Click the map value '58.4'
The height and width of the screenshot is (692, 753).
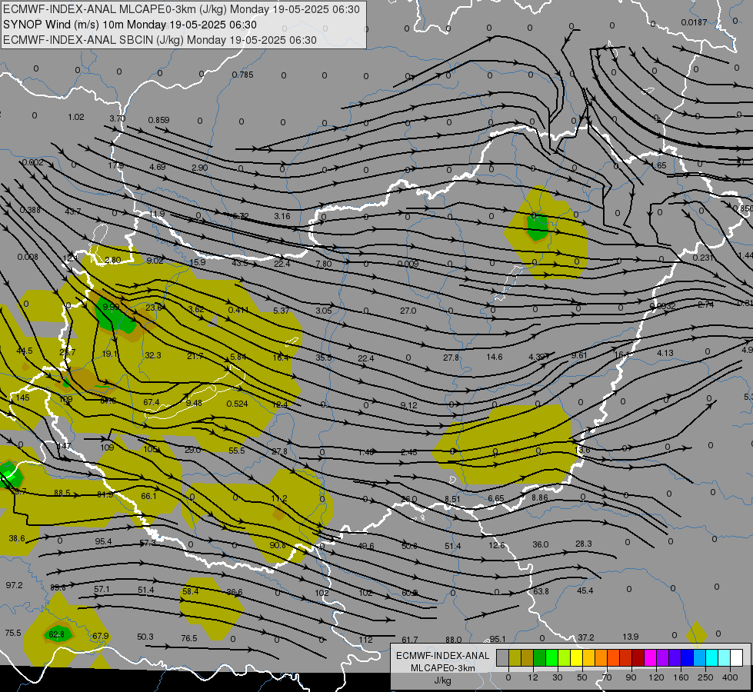pos(190,591)
